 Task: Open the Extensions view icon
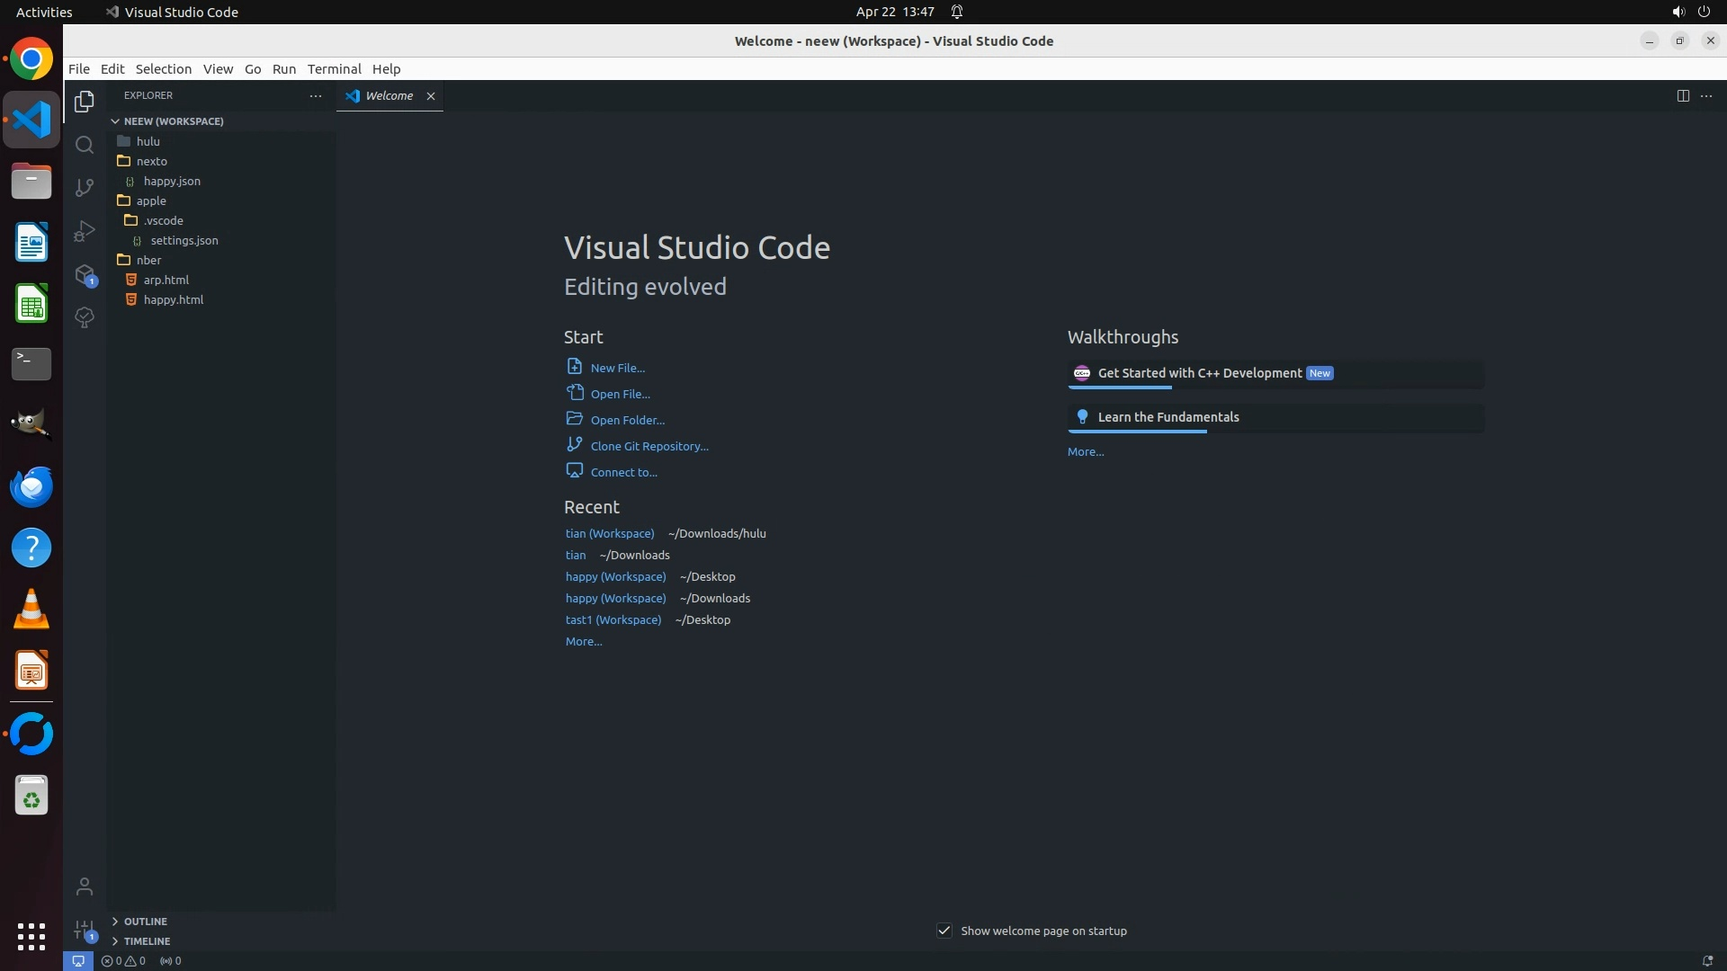85,275
